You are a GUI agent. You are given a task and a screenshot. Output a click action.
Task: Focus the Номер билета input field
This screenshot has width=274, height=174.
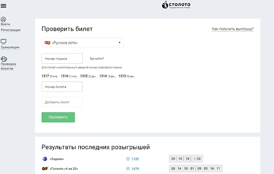pos(62,87)
